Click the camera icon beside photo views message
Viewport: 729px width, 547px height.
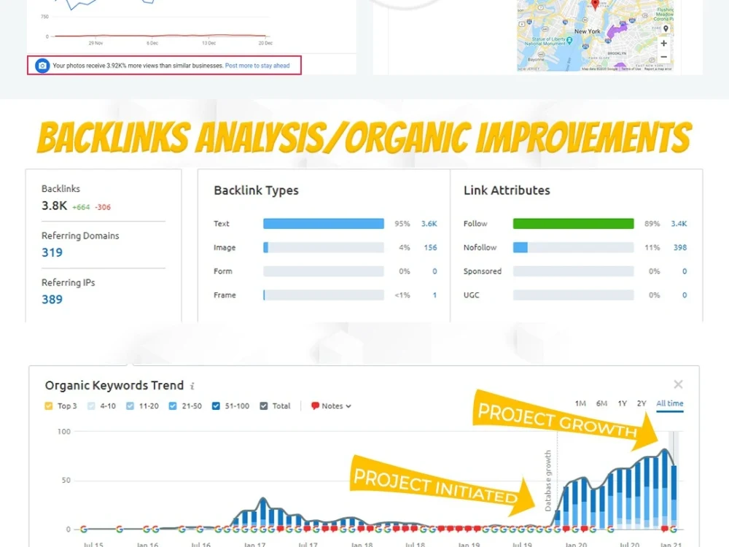click(x=42, y=66)
